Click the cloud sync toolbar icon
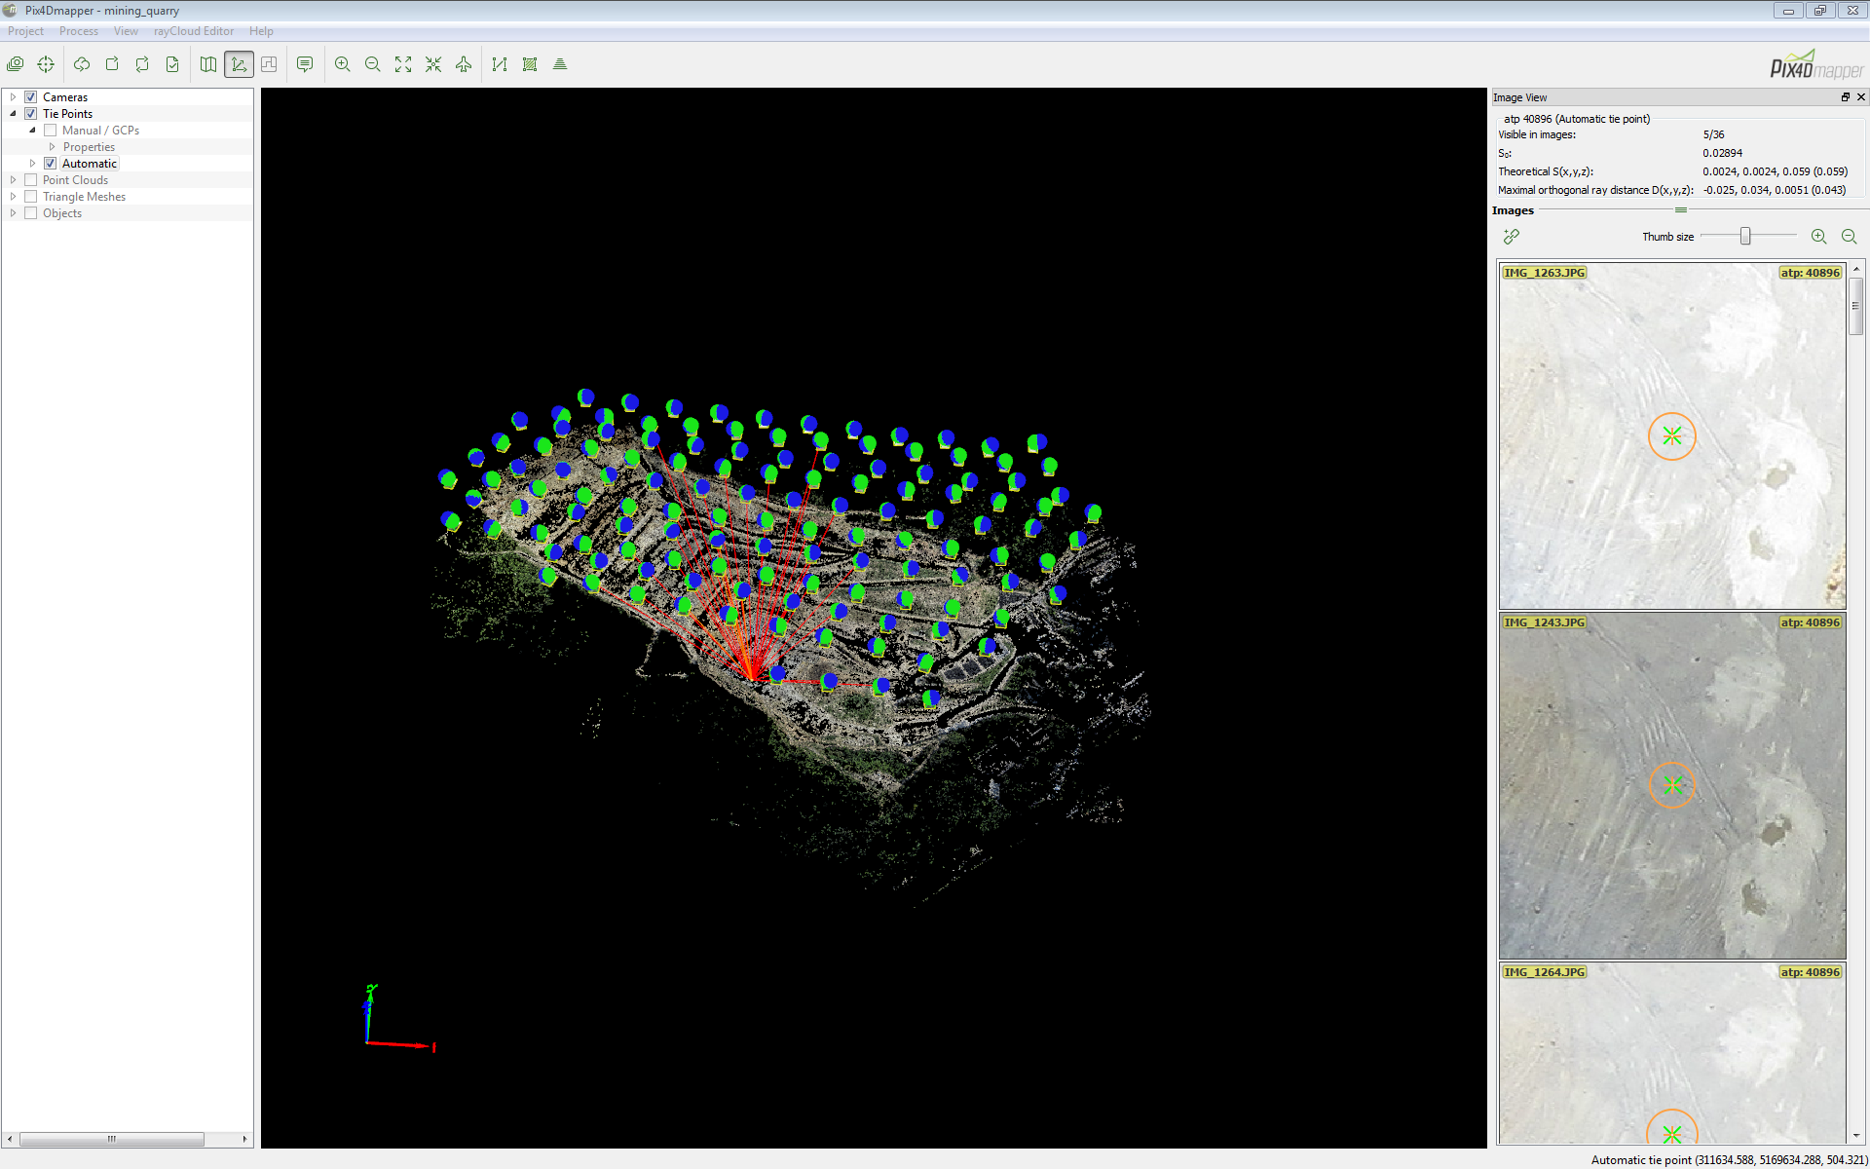Image resolution: width=1870 pixels, height=1169 pixels. tap(82, 64)
